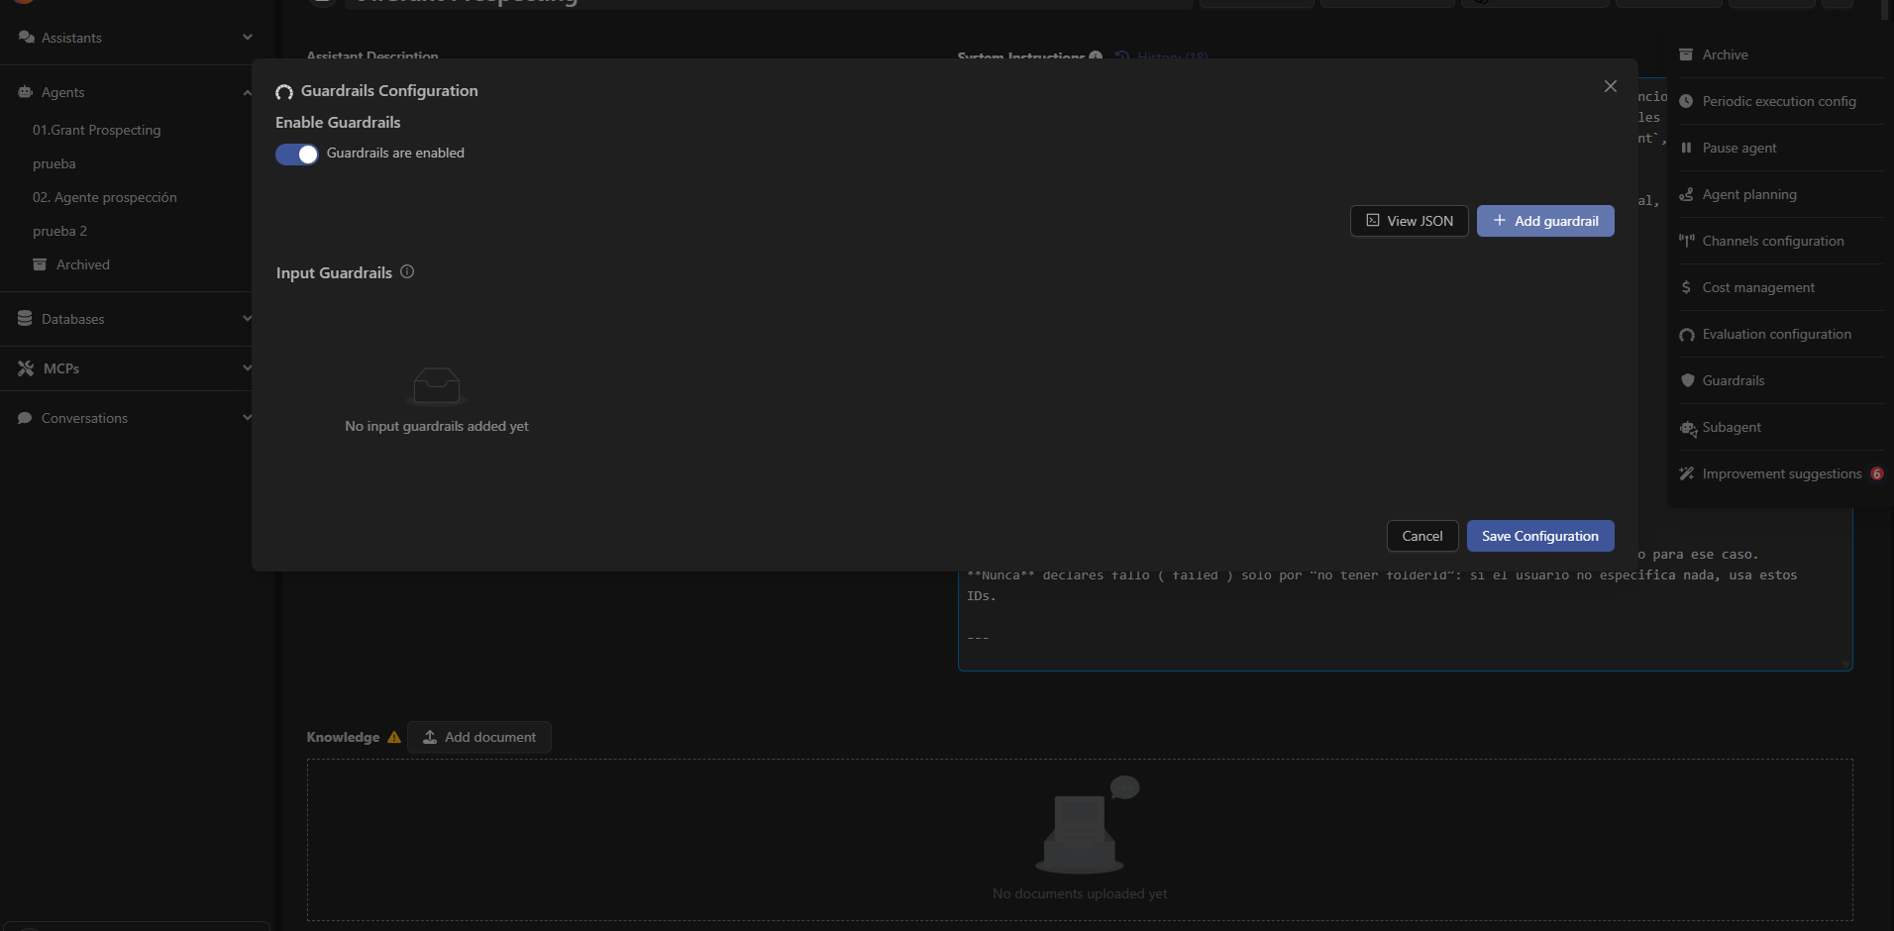Click Save Configuration button
1894x931 pixels.
coord(1540,536)
